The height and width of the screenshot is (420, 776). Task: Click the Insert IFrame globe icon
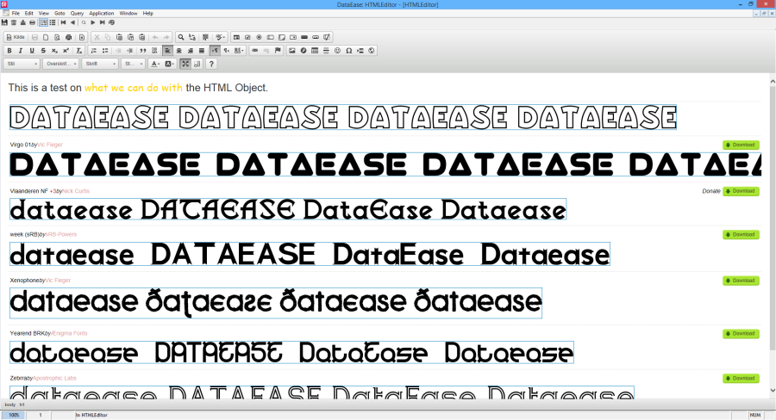click(x=371, y=51)
